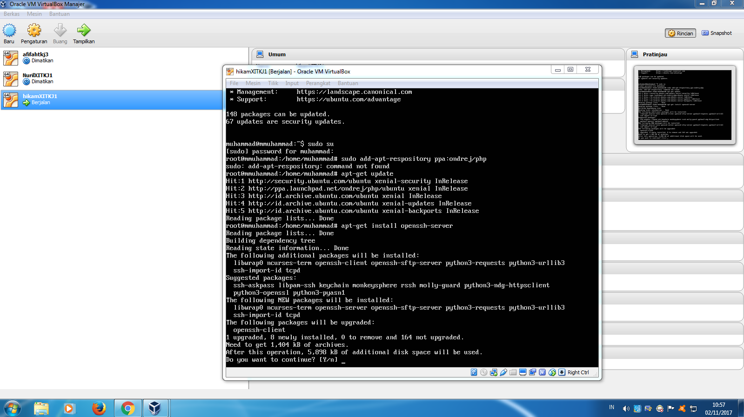The image size is (744, 417).
Task: Open Firefox from the taskbar
Action: click(x=98, y=408)
